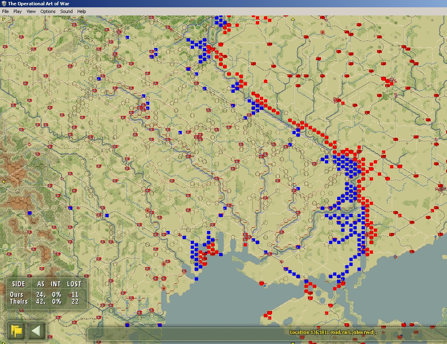Click the yellow scroll arrow at top-left map corner
The height and width of the screenshot is (344, 447).
pyautogui.click(x=4, y=19)
